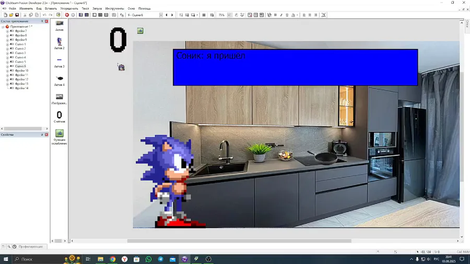Go to the next frame arrow
Viewport: 470px width, 264px height.
[172, 15]
